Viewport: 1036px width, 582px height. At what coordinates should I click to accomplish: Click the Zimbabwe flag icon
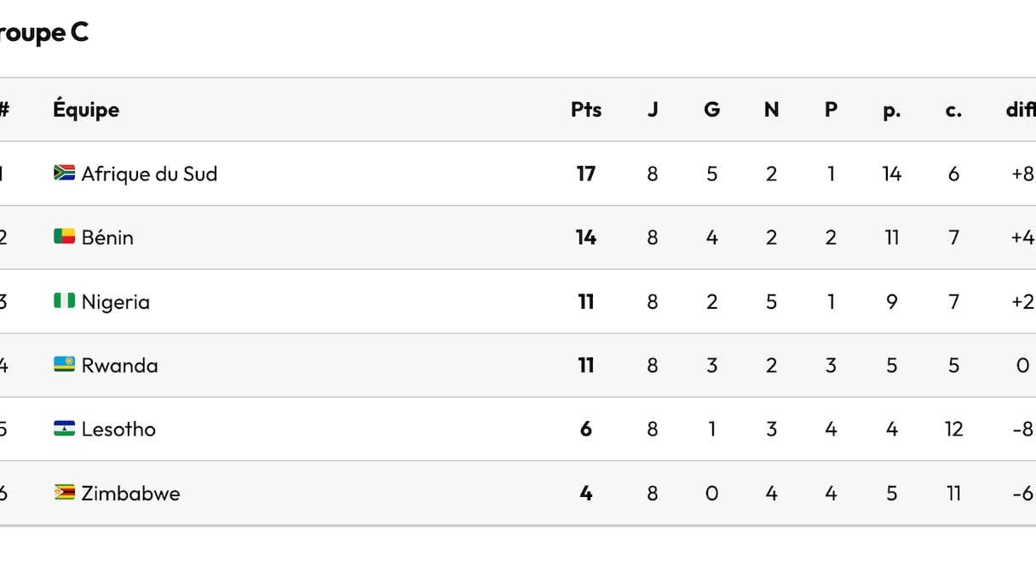[64, 492]
